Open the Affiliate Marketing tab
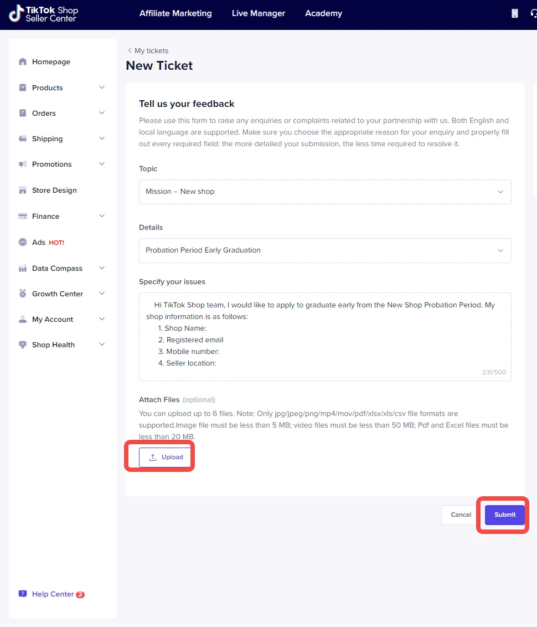This screenshot has height=627, width=537. (x=175, y=13)
